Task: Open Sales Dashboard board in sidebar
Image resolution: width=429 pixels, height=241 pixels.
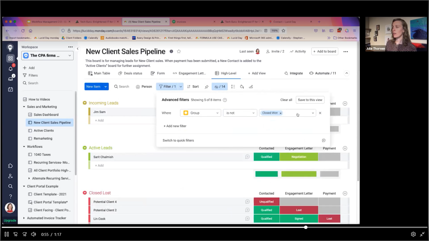Action: click(46, 115)
